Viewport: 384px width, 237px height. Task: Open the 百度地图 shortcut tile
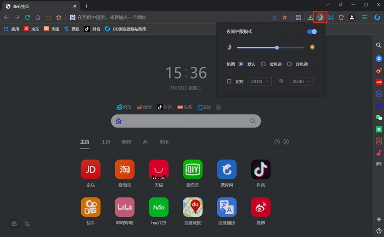[x=193, y=211]
